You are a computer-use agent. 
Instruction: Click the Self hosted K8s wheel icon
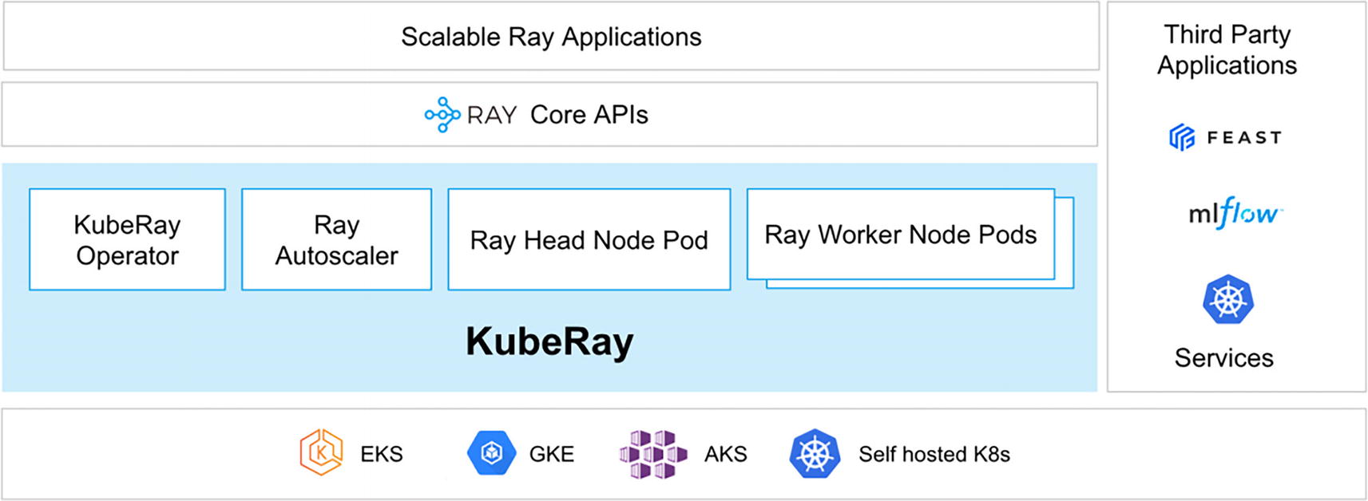click(x=815, y=454)
